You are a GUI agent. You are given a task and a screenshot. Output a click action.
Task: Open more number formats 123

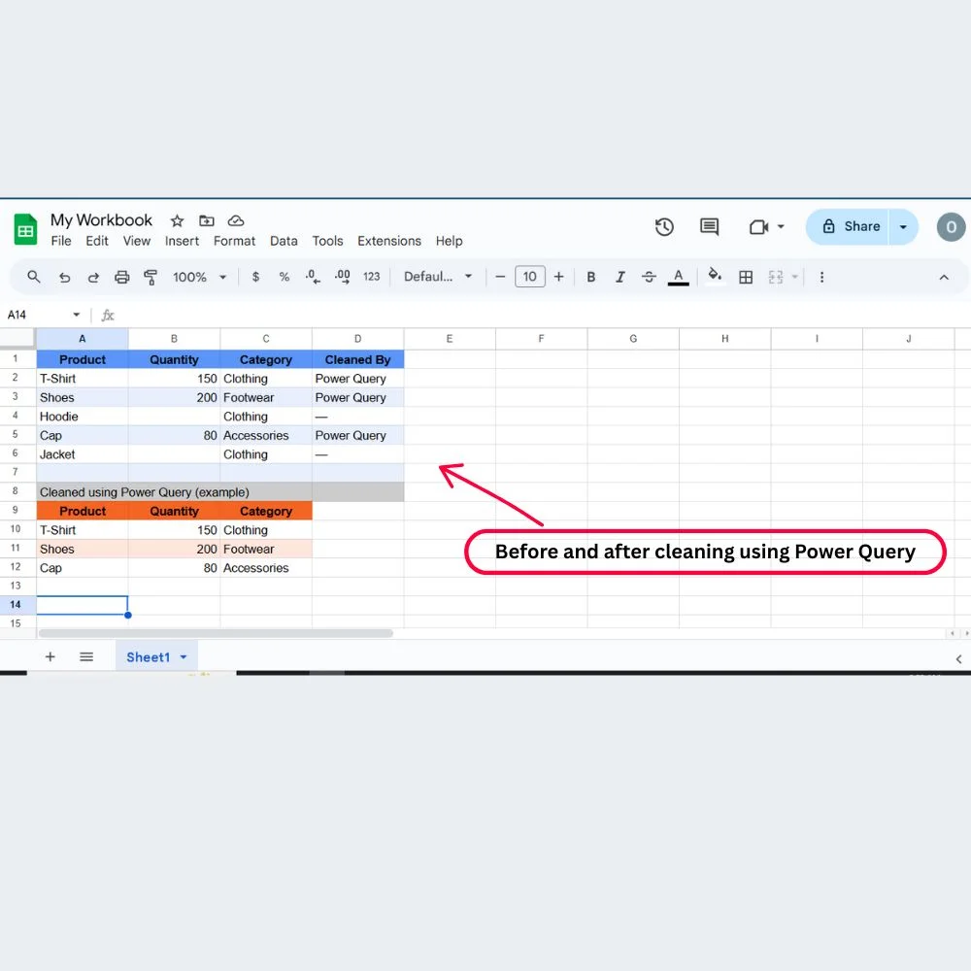coord(372,277)
